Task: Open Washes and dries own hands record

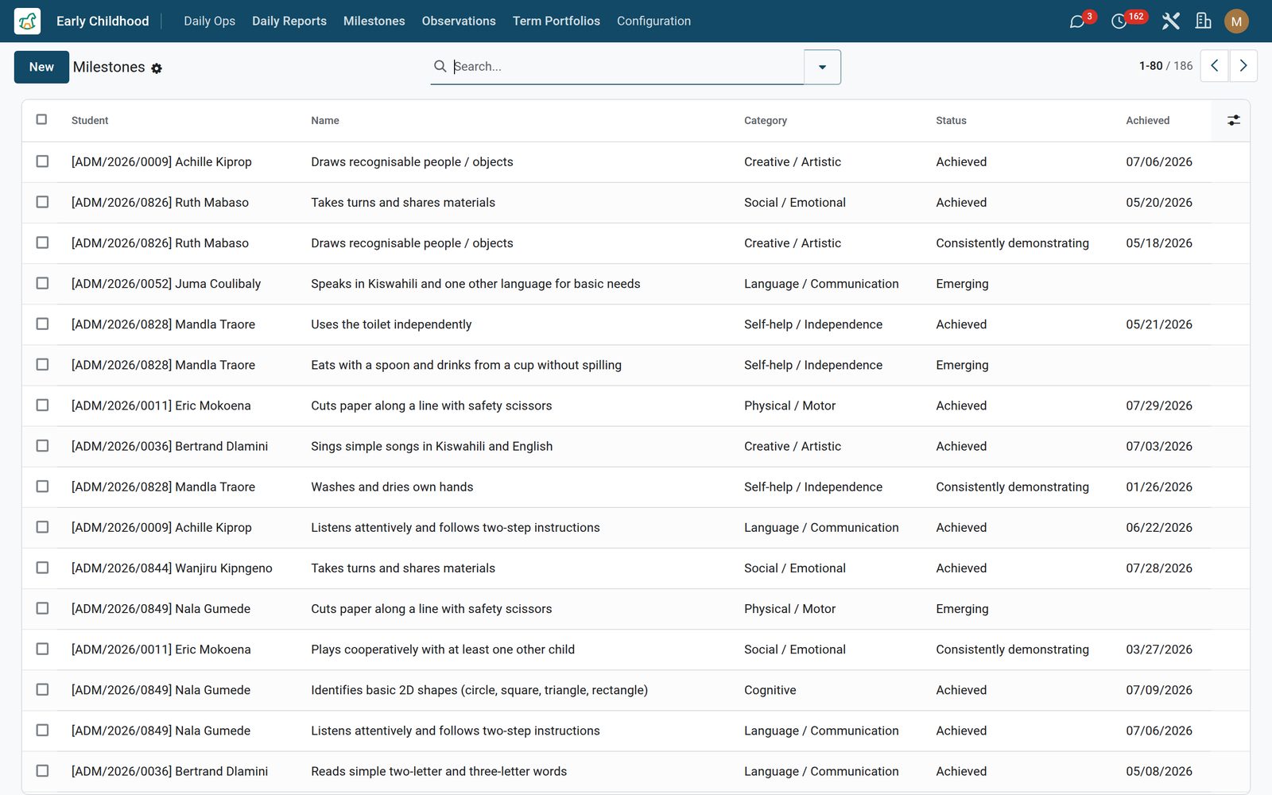Action: [392, 487]
